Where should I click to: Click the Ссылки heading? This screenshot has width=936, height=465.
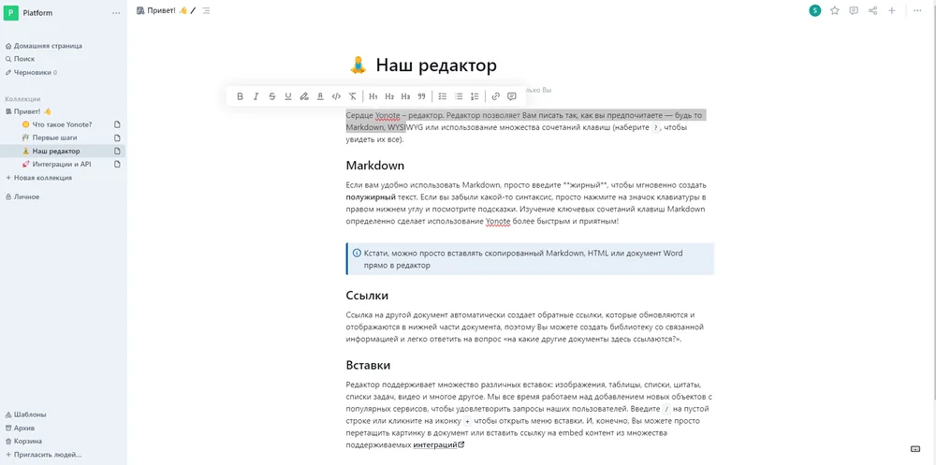[367, 296]
